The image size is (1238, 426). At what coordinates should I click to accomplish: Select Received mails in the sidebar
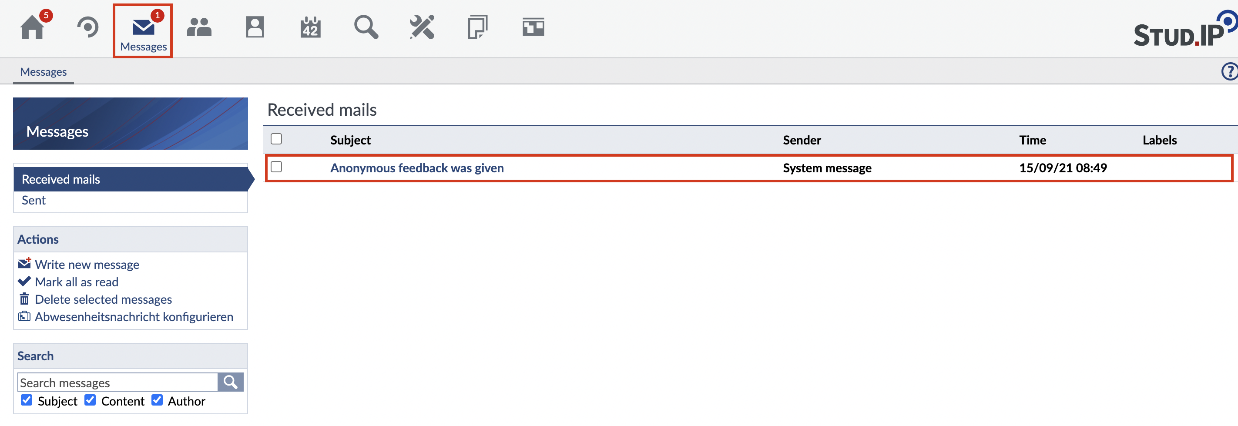pyautogui.click(x=61, y=179)
